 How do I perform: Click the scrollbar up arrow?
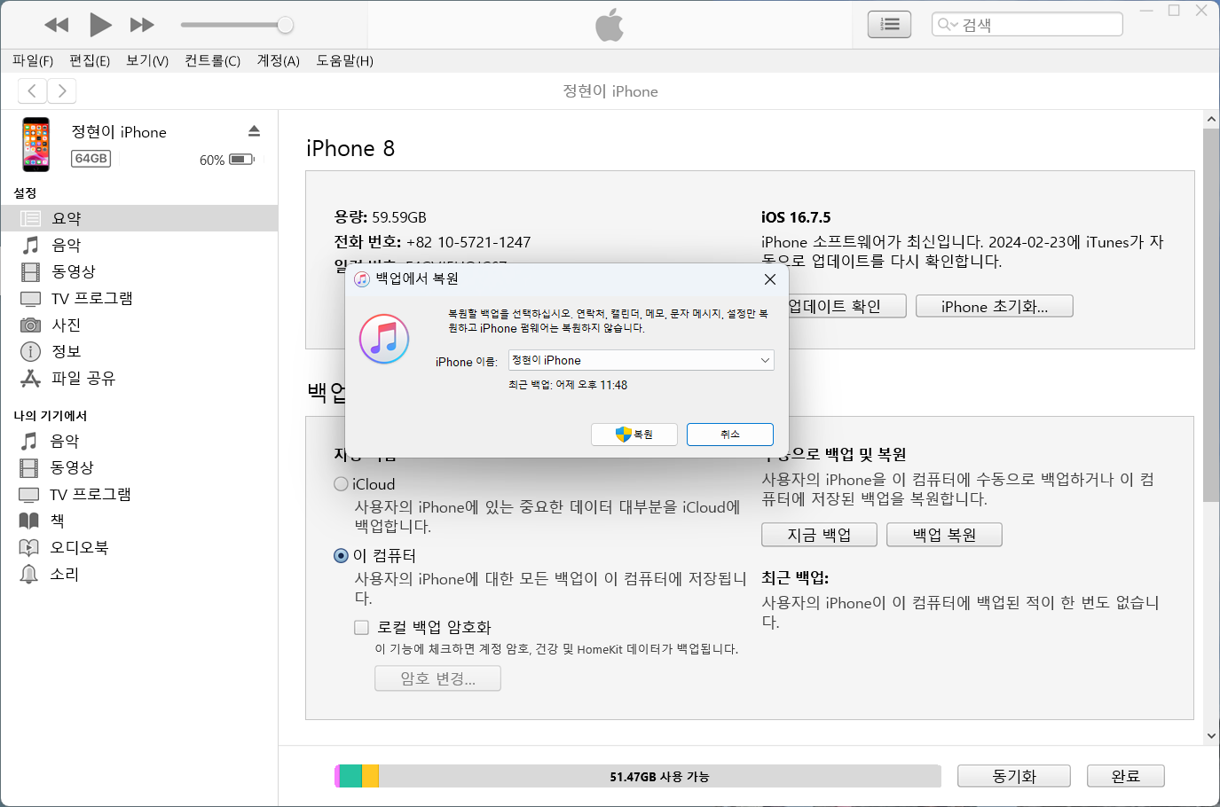coord(1211,118)
